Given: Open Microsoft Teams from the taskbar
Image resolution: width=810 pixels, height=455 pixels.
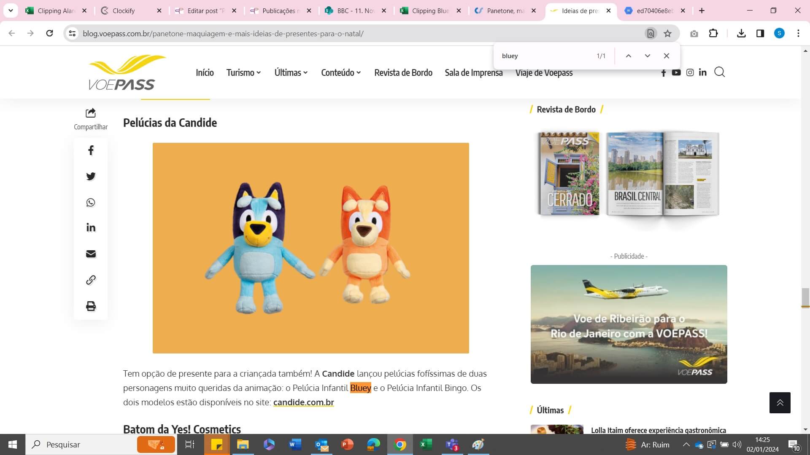Looking at the screenshot, I should click(452, 444).
